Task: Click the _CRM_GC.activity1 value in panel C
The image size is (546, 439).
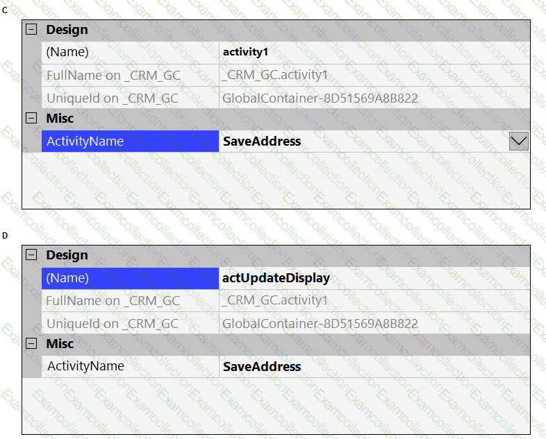Action: click(274, 75)
